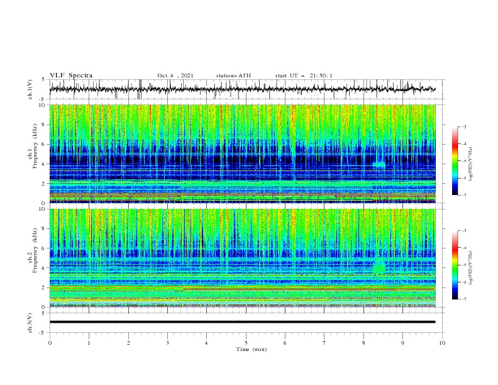Click the "3" tick on the Time axis
This screenshot has height=385, width=498.
[167, 343]
